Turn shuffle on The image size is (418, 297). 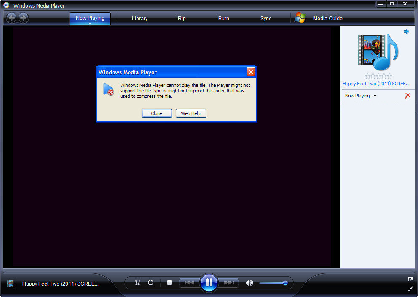click(x=137, y=283)
